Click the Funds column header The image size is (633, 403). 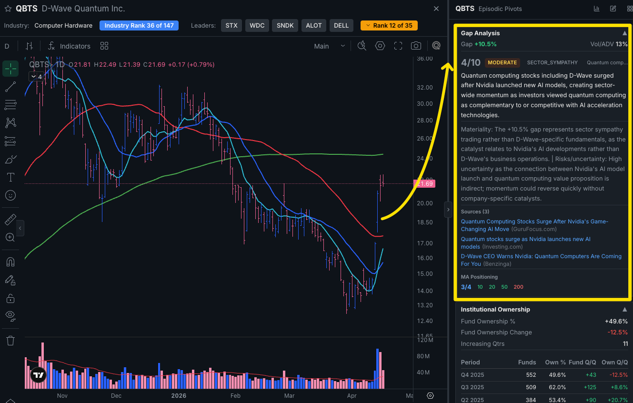[527, 363]
